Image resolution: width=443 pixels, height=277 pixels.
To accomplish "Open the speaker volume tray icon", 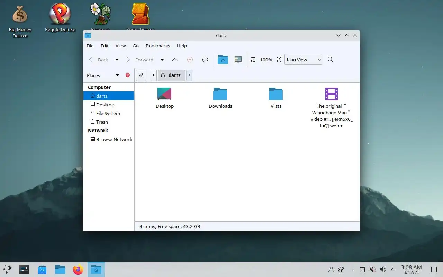I will pyautogui.click(x=383, y=269).
